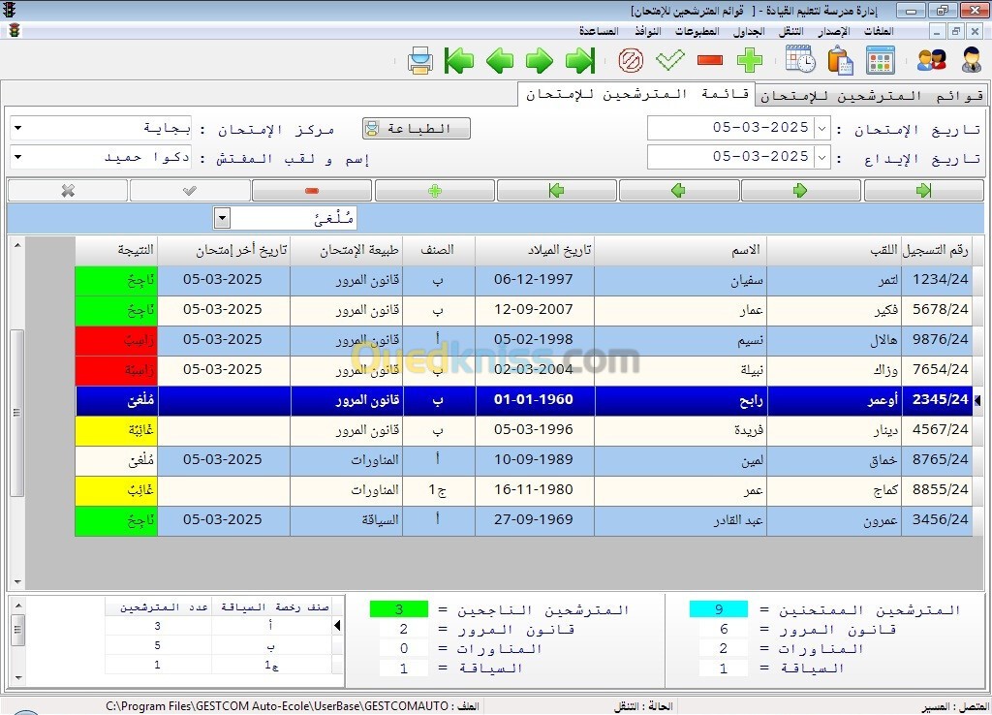Open the result dropdown showing مُلْغىً
Image resolution: width=992 pixels, height=715 pixels.
click(x=222, y=218)
